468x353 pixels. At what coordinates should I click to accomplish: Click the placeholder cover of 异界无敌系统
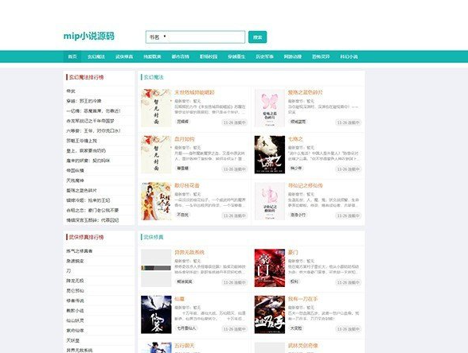156,268
